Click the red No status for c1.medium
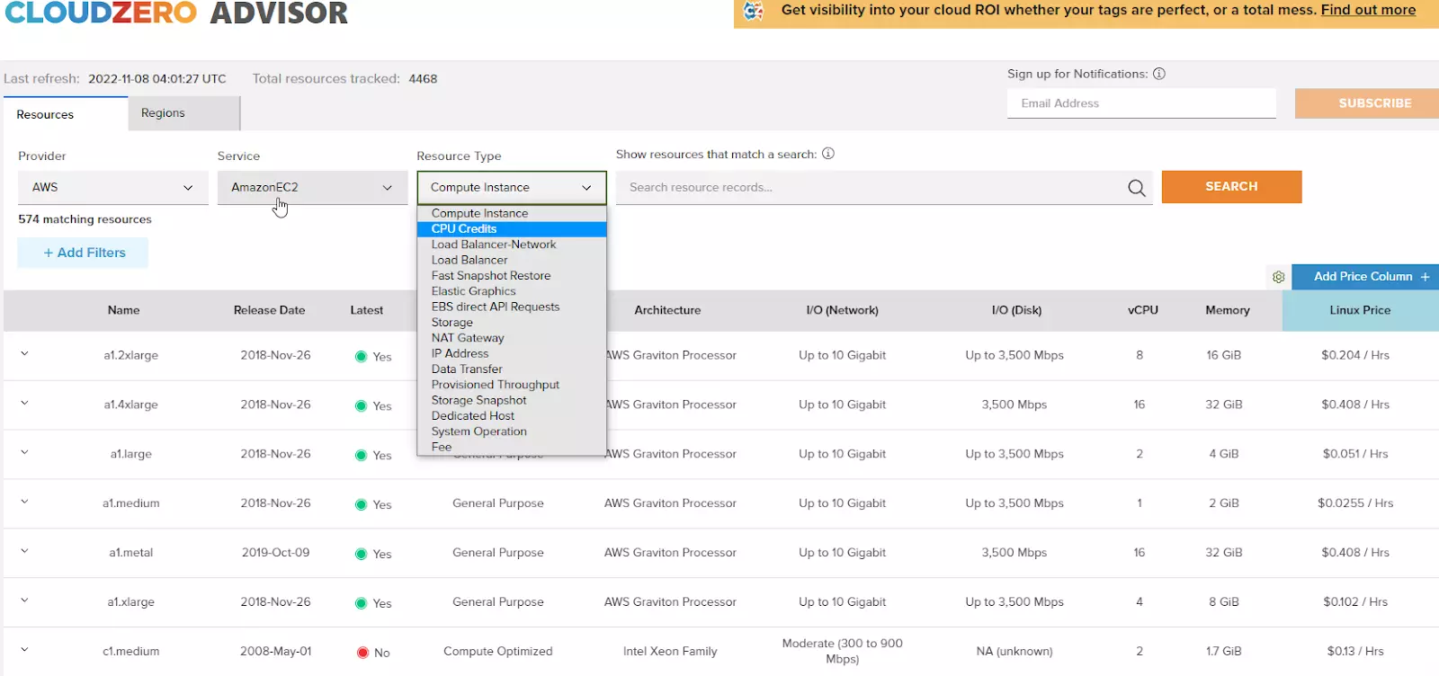 coord(373,653)
